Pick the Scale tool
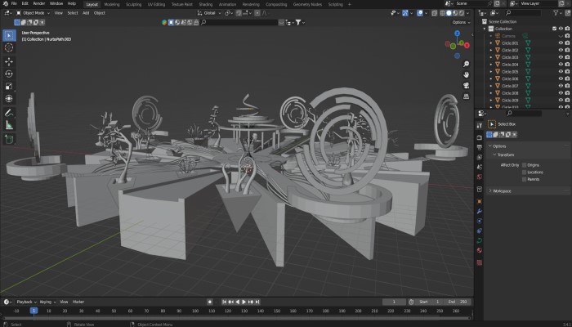The image size is (572, 327). coord(9,86)
